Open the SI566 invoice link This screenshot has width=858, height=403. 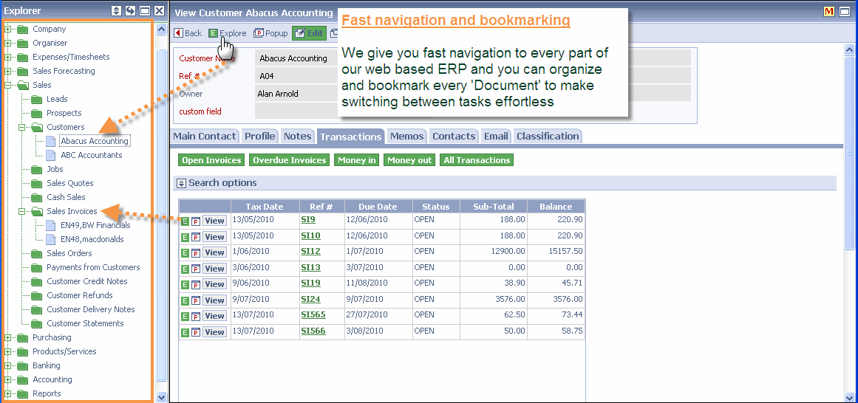coord(313,331)
